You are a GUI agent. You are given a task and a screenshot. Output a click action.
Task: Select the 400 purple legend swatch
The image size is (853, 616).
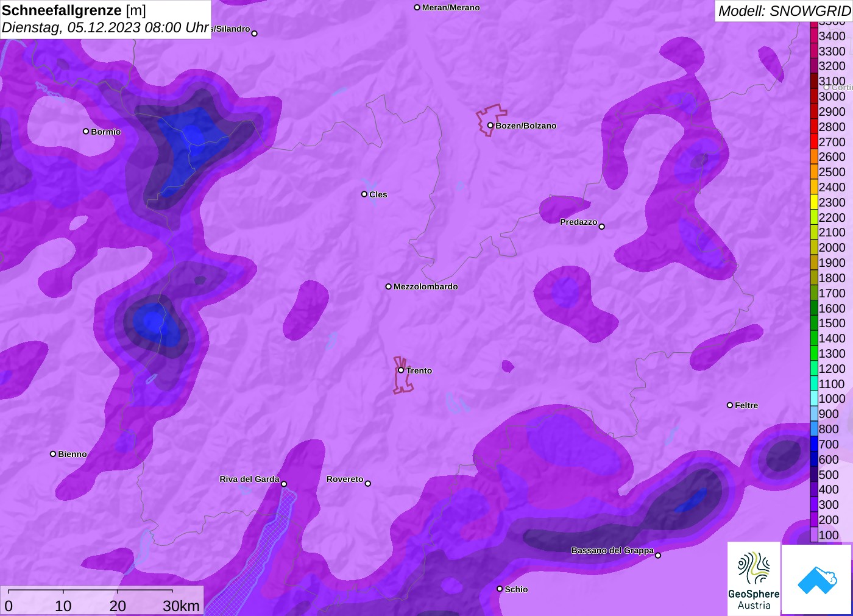[x=814, y=489]
